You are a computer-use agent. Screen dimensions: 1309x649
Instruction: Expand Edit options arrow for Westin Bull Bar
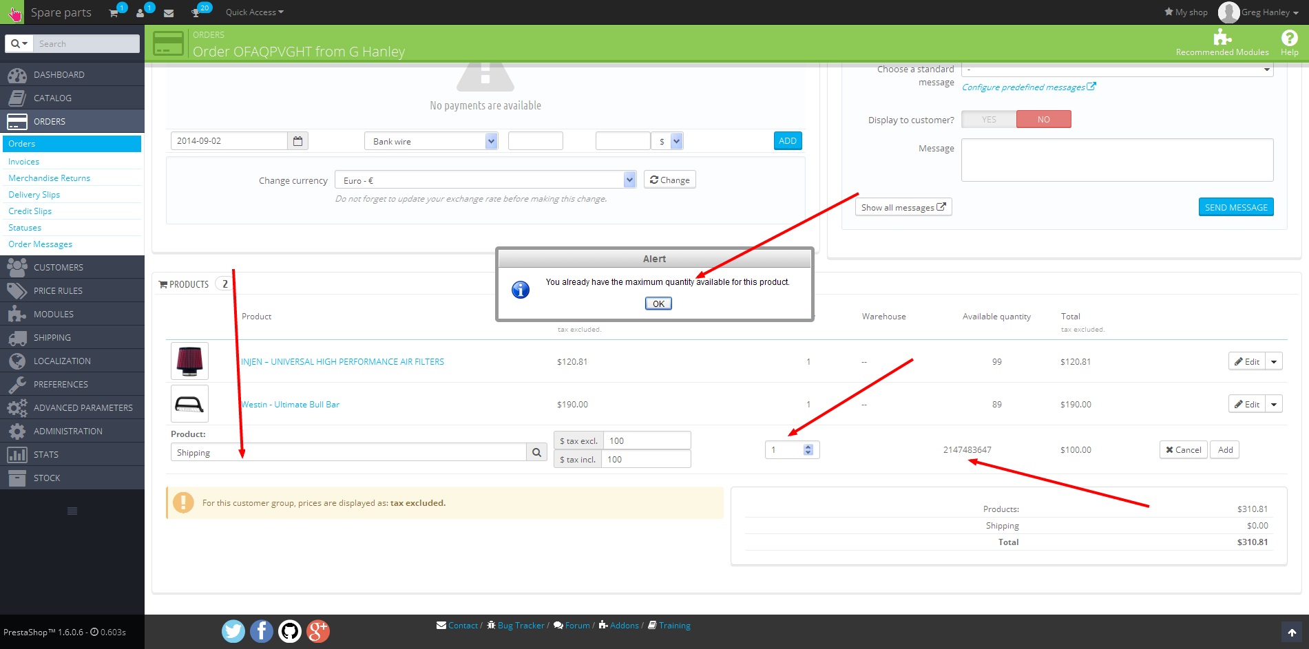1274,404
